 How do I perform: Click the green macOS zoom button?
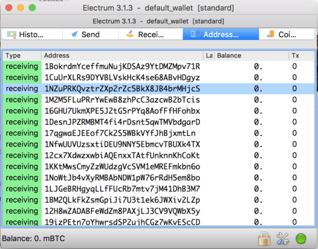tap(32, 8)
